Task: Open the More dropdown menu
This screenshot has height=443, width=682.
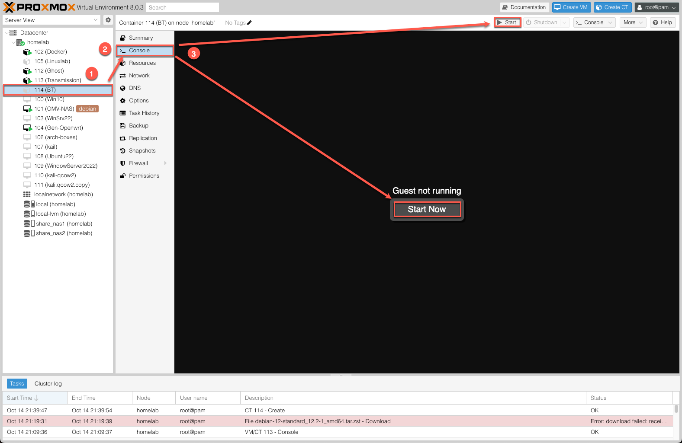Action: (x=633, y=22)
